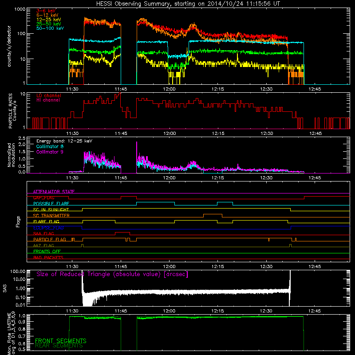Select the PARTICLE_FLAG label
The height and width of the screenshot is (355, 355).
click(x=50, y=240)
